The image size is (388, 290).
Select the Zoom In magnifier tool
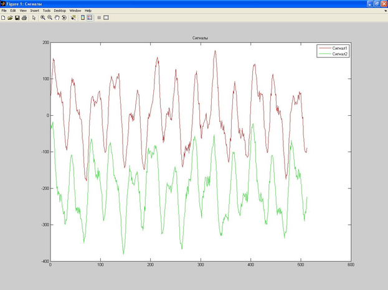pos(42,18)
